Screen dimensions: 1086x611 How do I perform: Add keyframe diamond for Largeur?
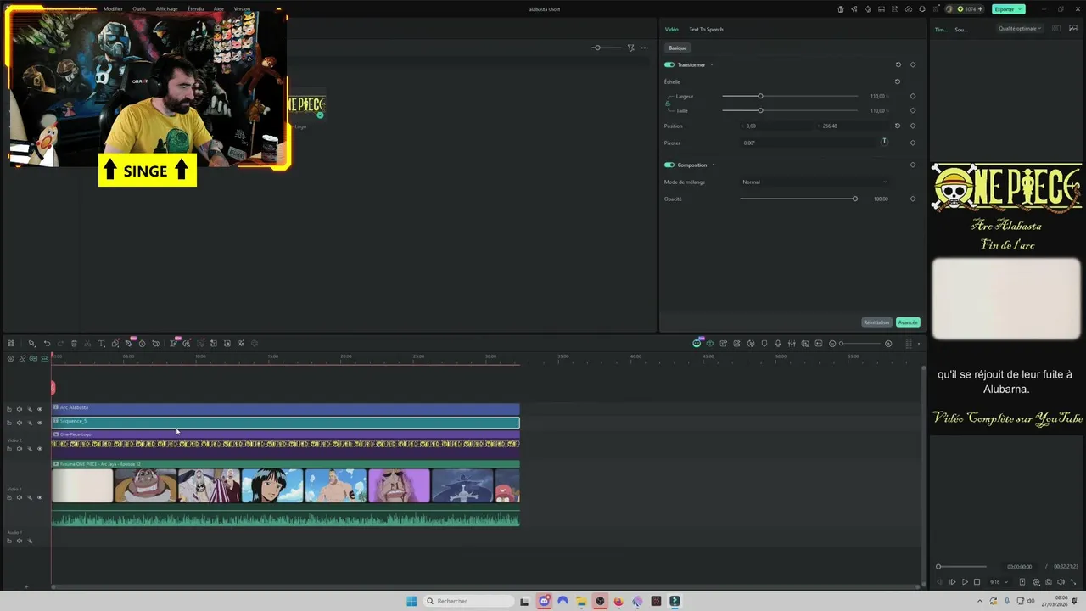913,96
